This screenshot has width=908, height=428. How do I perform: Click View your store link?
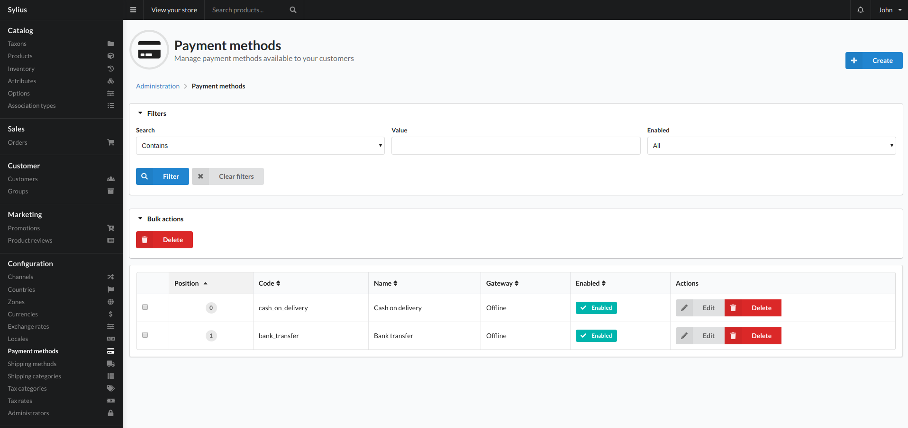tap(174, 10)
